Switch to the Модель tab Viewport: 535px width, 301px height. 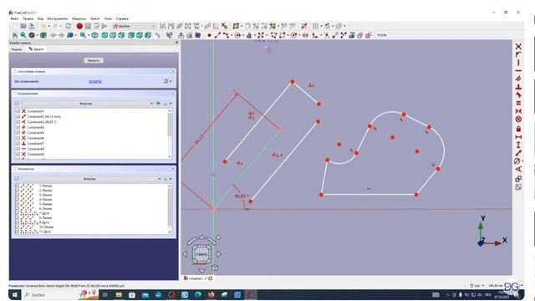click(17, 49)
